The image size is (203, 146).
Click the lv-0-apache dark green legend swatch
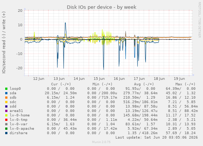(6, 129)
